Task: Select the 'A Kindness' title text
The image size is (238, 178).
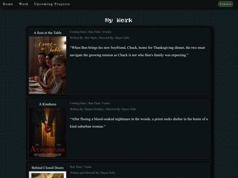Action: click(x=48, y=104)
